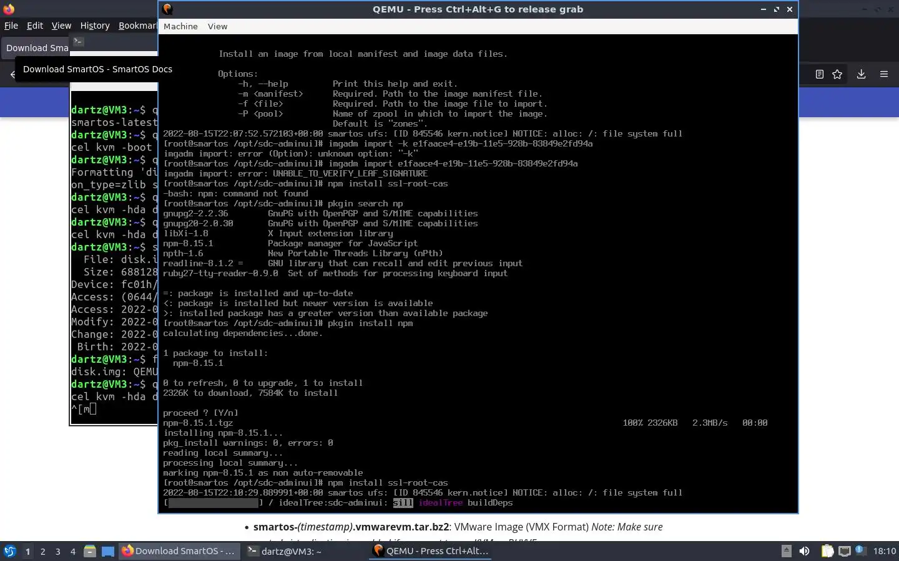The width and height of the screenshot is (899, 561).
Task: Open the clipboard manager tray icon
Action: (827, 551)
